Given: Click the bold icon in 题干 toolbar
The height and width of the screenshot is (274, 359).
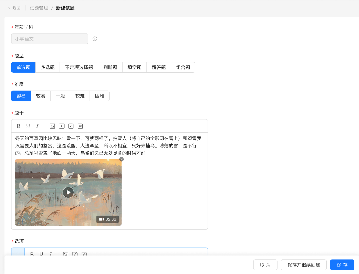Looking at the screenshot, I should (x=19, y=126).
